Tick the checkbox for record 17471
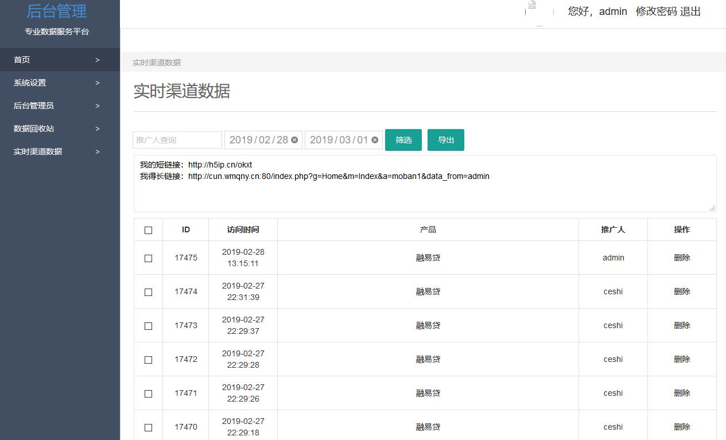 click(x=149, y=394)
